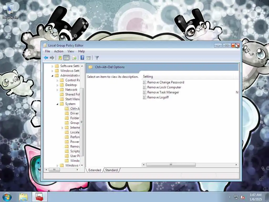Select the Remove Task Manager setting text
This screenshot has height=202, width=269.
[x=163, y=92]
